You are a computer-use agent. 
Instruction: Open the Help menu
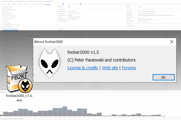25,4
